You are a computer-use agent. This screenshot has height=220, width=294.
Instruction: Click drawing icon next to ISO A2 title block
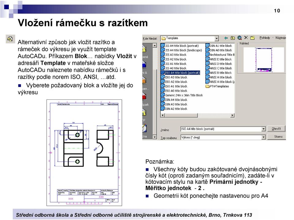coord(163,81)
